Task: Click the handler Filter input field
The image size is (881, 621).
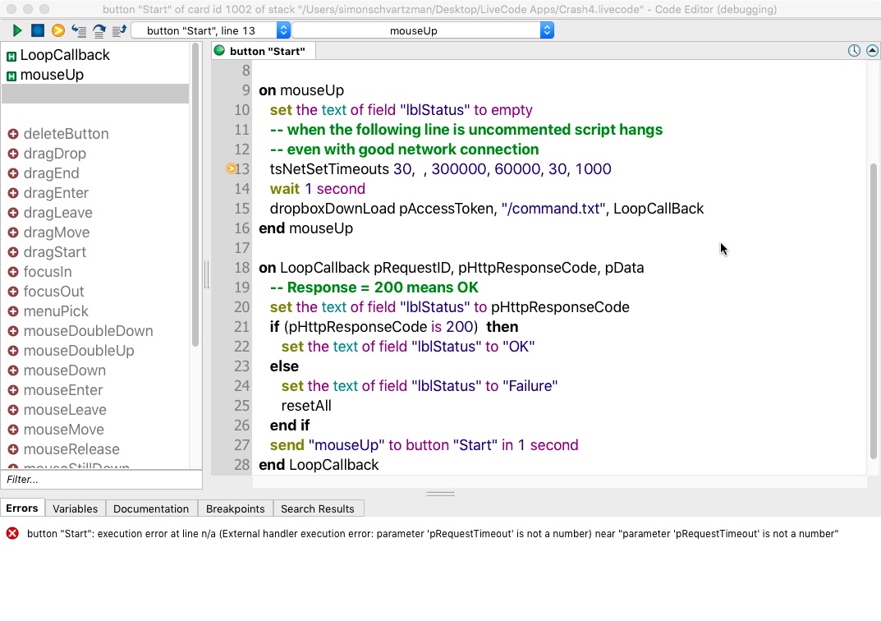Action: (99, 480)
